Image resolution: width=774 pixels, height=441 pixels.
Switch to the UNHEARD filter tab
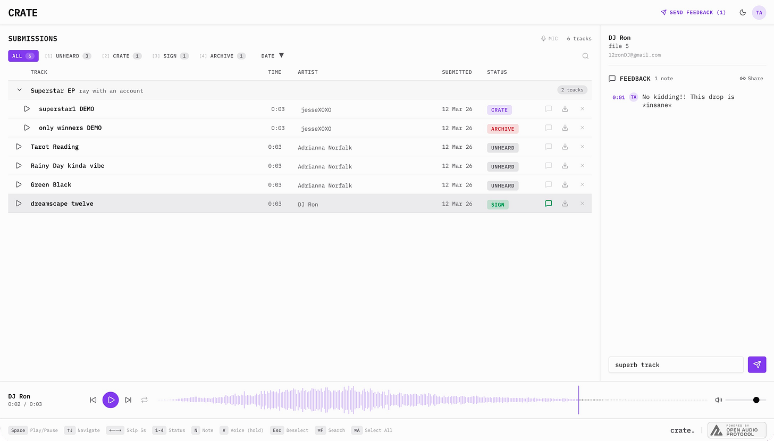(x=68, y=56)
